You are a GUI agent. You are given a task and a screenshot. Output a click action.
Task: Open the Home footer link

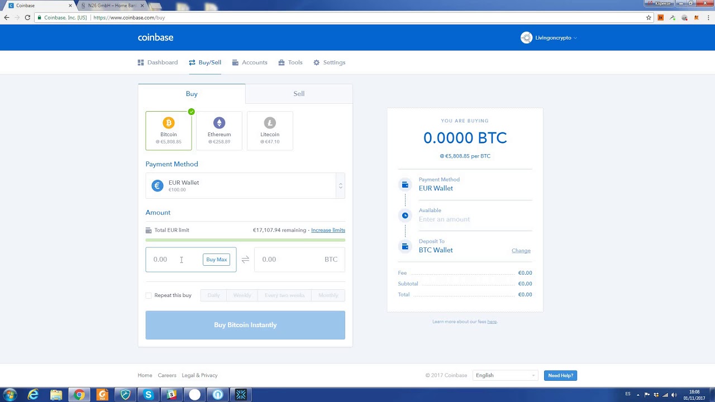[145, 375]
